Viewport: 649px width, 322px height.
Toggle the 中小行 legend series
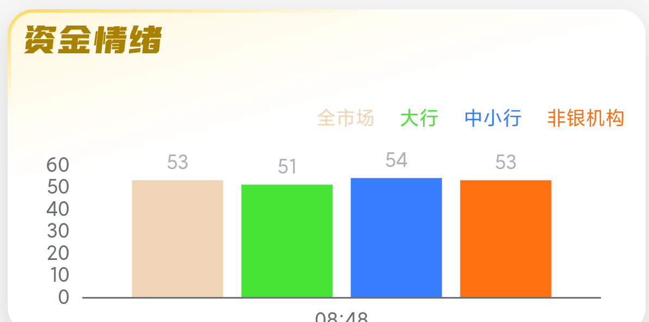click(x=493, y=119)
